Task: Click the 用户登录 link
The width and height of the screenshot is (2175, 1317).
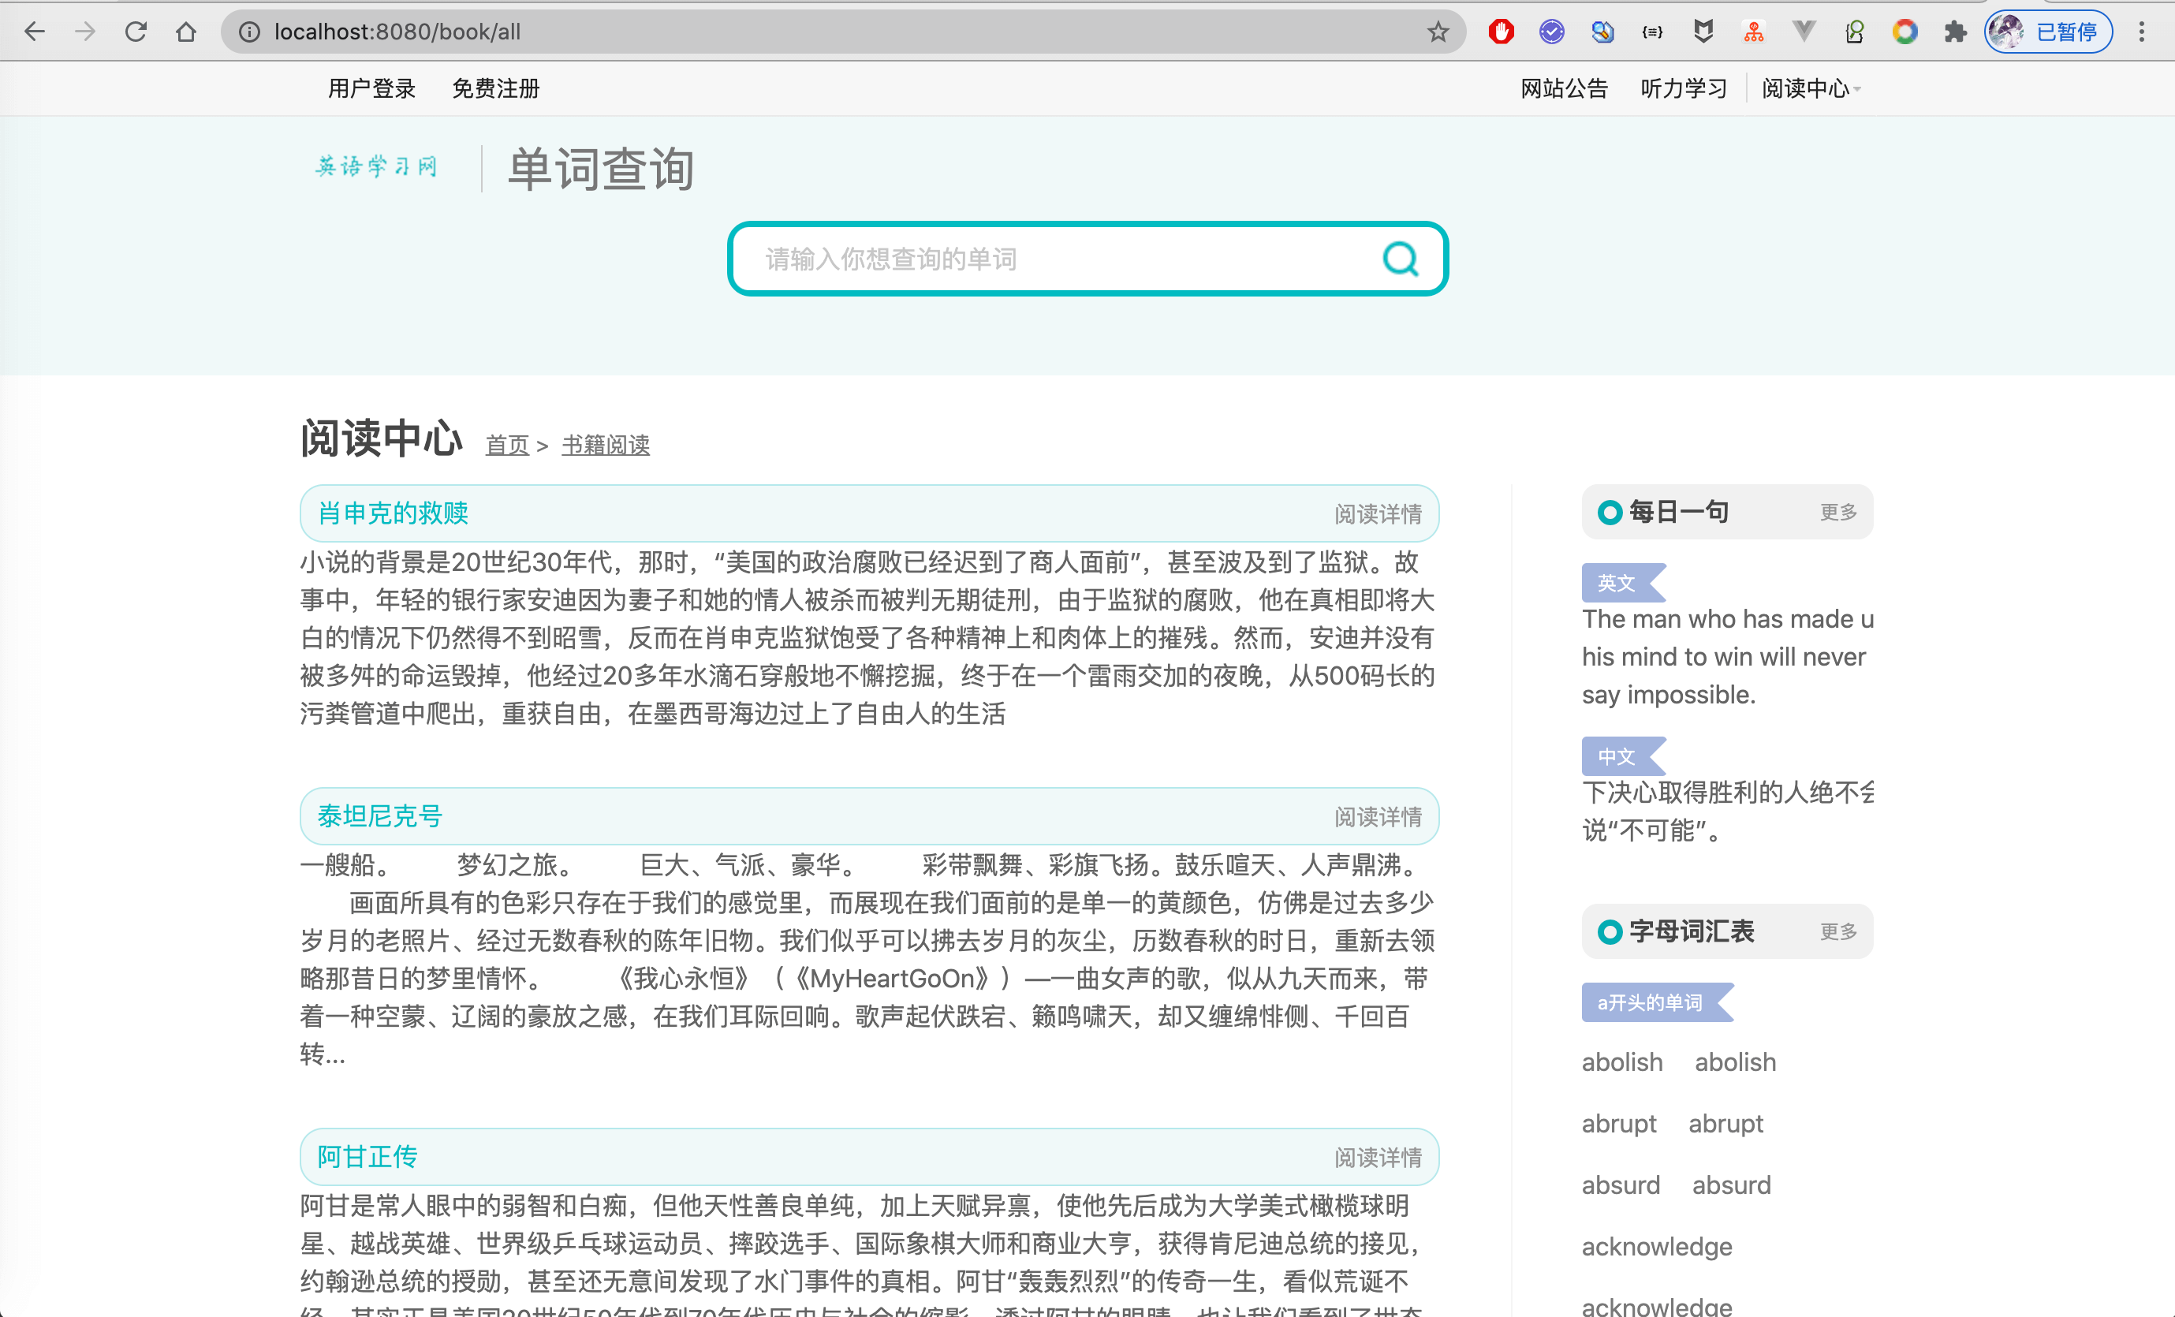Action: pos(371,88)
